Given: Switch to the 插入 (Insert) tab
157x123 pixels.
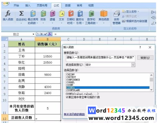Looking at the screenshot, I should point(28,6).
